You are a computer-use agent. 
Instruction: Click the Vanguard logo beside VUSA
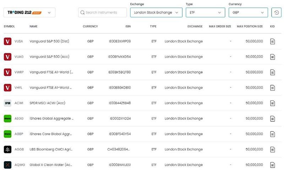pos(7,41)
